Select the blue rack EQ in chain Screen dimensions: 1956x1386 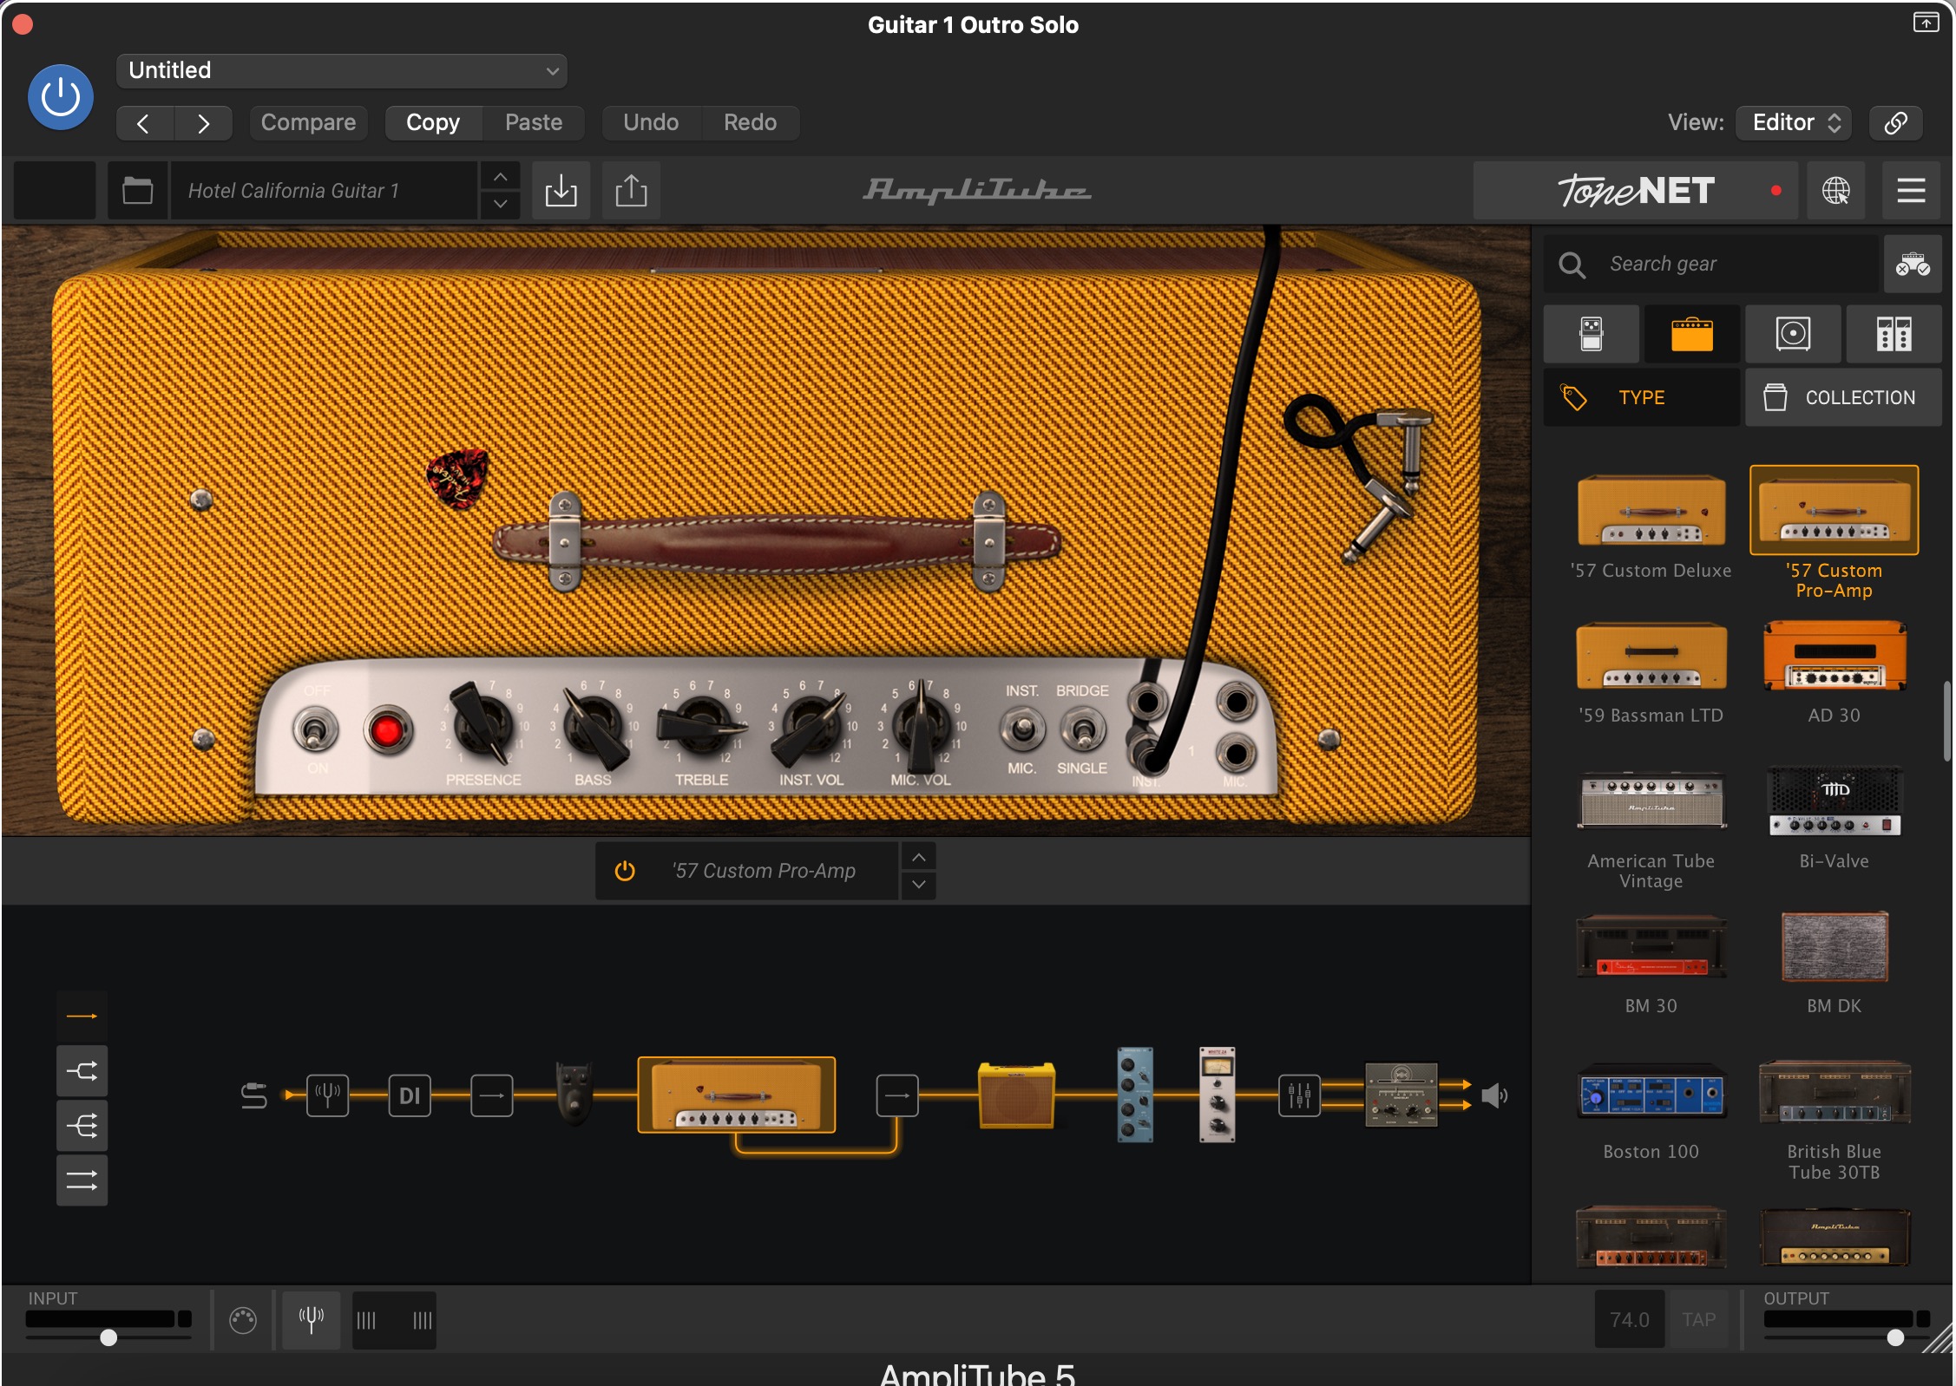(x=1136, y=1095)
